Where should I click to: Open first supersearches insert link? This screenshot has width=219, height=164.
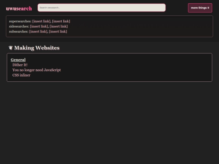[x=41, y=21]
